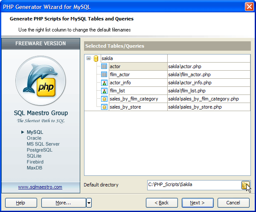Edit filename sakila\sales_by_store.php cell
The width and height of the screenshot is (256, 212).
pos(209,107)
